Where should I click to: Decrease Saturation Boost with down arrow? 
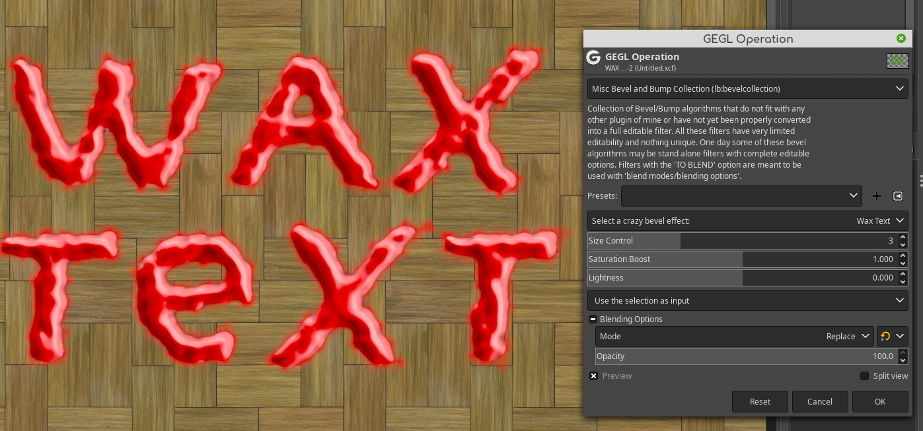(x=903, y=263)
